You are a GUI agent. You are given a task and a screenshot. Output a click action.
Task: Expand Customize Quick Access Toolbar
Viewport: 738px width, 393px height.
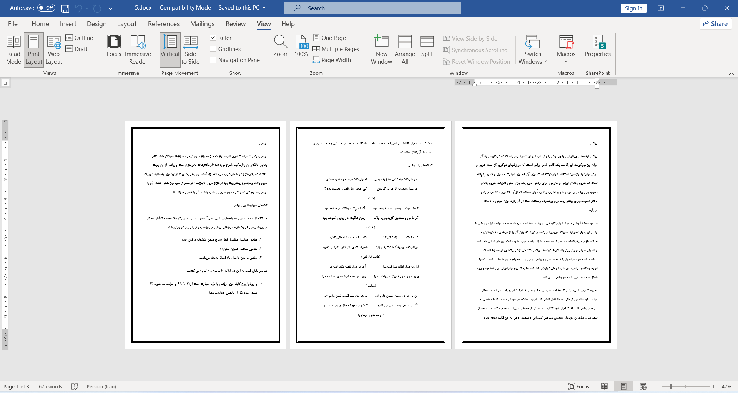(x=111, y=8)
